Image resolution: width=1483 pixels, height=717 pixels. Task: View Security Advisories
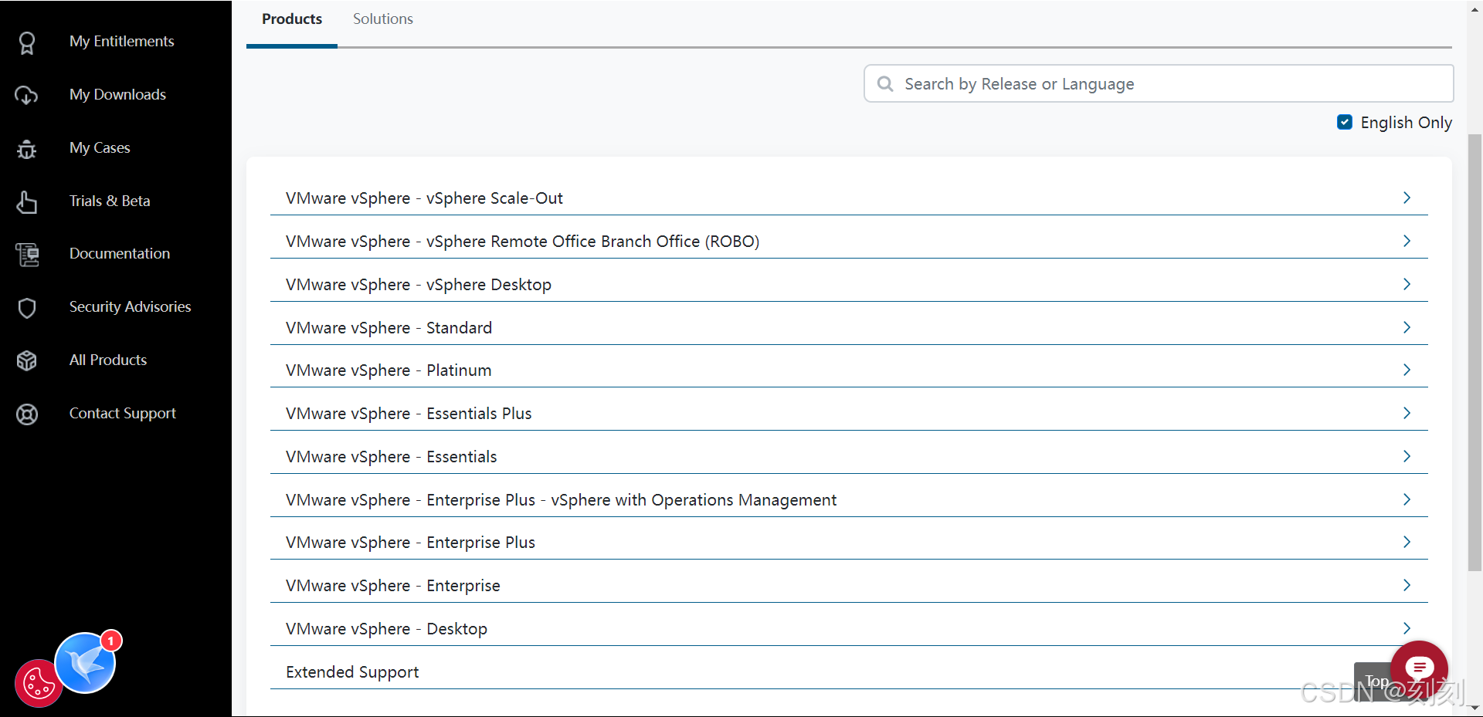point(130,307)
